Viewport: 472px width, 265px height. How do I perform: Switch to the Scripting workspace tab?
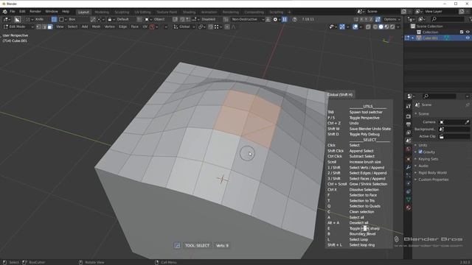tap(277, 12)
